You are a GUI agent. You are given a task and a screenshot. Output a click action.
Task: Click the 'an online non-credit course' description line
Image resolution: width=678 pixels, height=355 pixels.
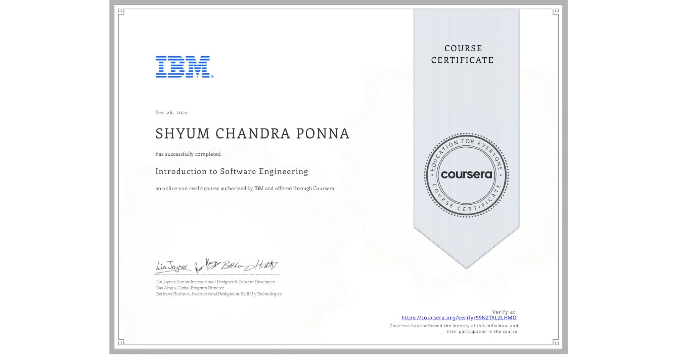tap(244, 189)
